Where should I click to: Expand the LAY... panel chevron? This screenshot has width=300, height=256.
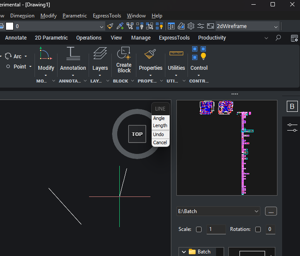[x=108, y=81]
